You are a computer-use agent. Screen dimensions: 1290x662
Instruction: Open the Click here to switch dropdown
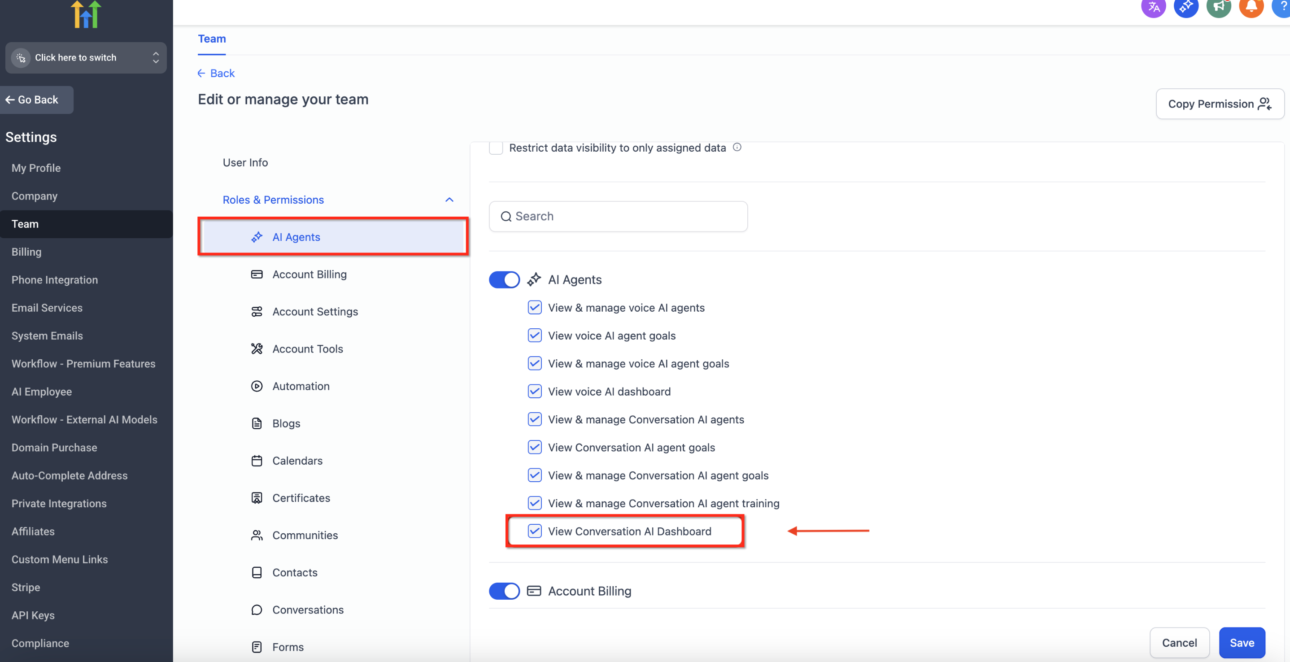tap(86, 57)
